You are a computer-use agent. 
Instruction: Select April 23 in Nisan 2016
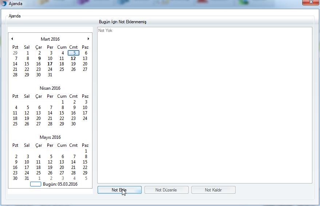tap(74, 118)
